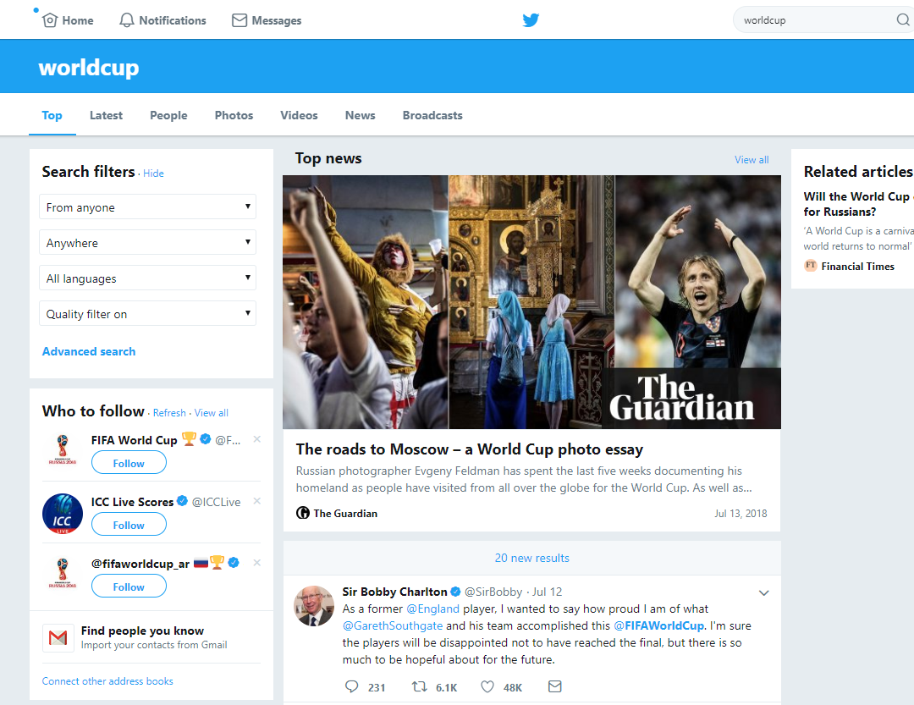Follow ICC Live Scores account
The image size is (914, 705).
coord(129,525)
